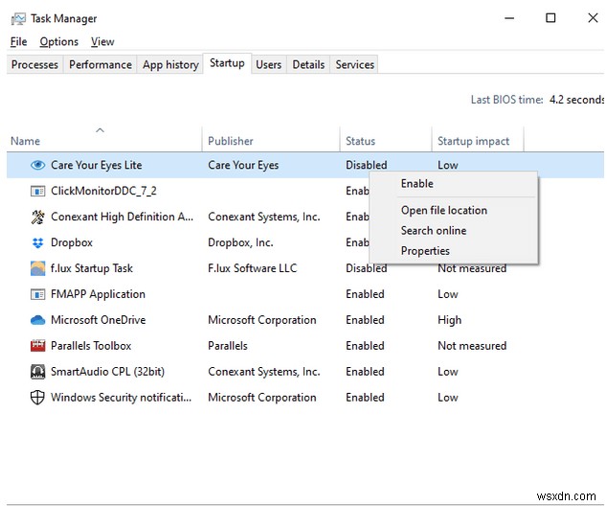The width and height of the screenshot is (607, 506).
Task: Click the Enabled status of FMAPP Application
Action: 365,294
